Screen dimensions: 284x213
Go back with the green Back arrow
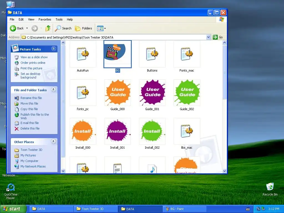17,28
